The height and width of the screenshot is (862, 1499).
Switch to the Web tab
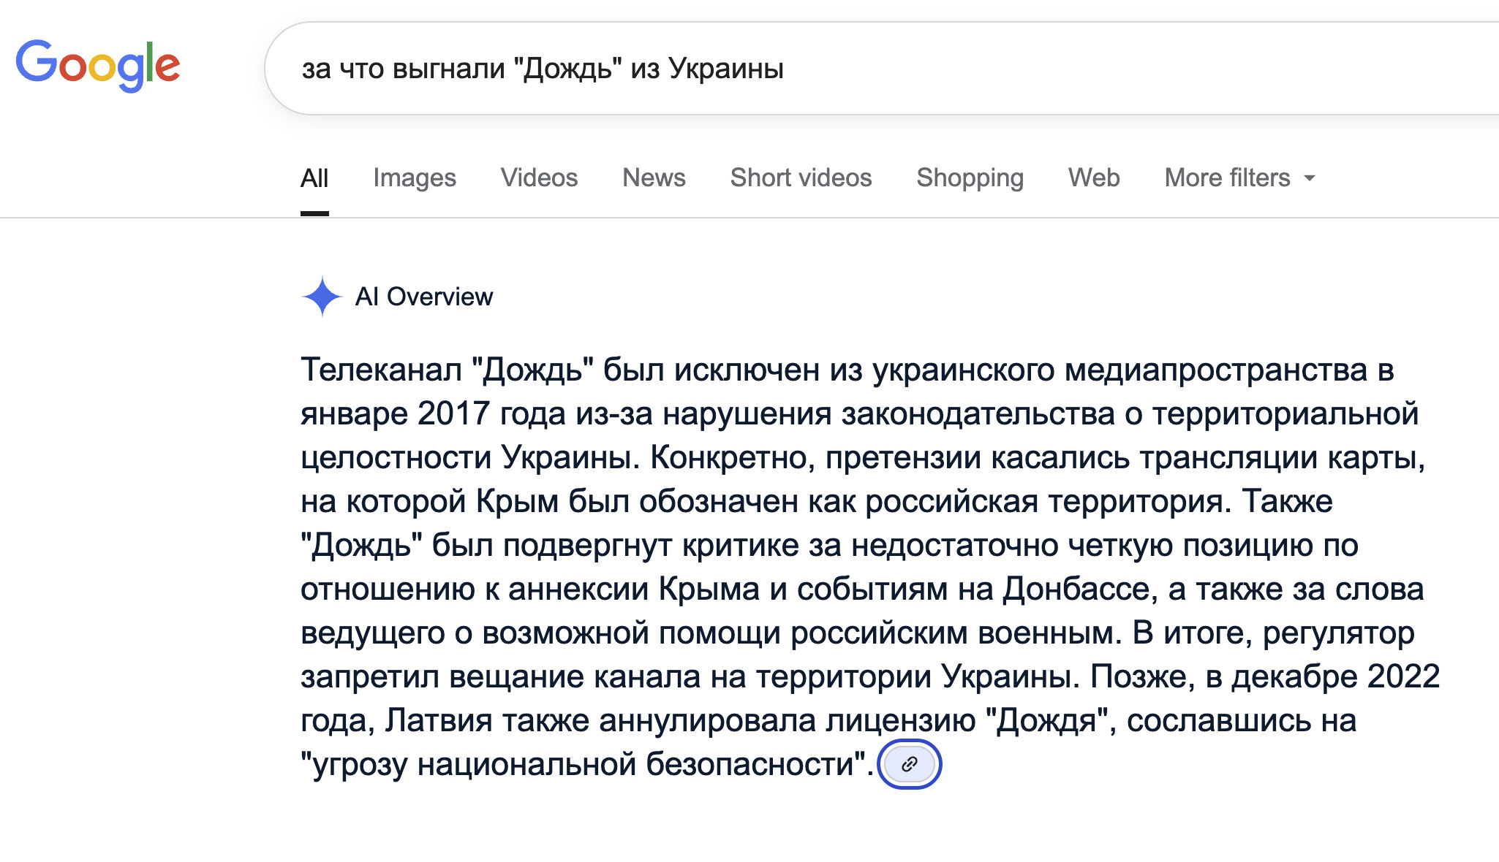pyautogui.click(x=1093, y=178)
